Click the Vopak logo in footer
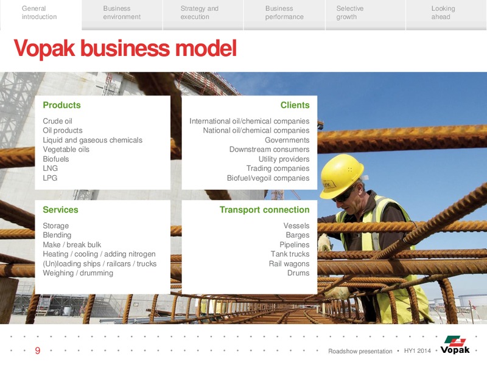 click(x=455, y=345)
